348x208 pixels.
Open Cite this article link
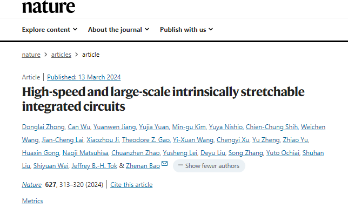point(131,185)
